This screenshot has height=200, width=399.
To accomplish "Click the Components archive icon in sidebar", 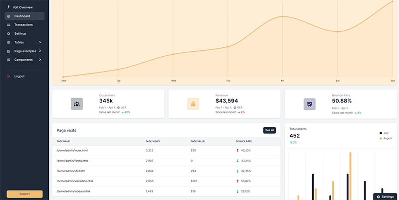I will (x=8, y=60).
